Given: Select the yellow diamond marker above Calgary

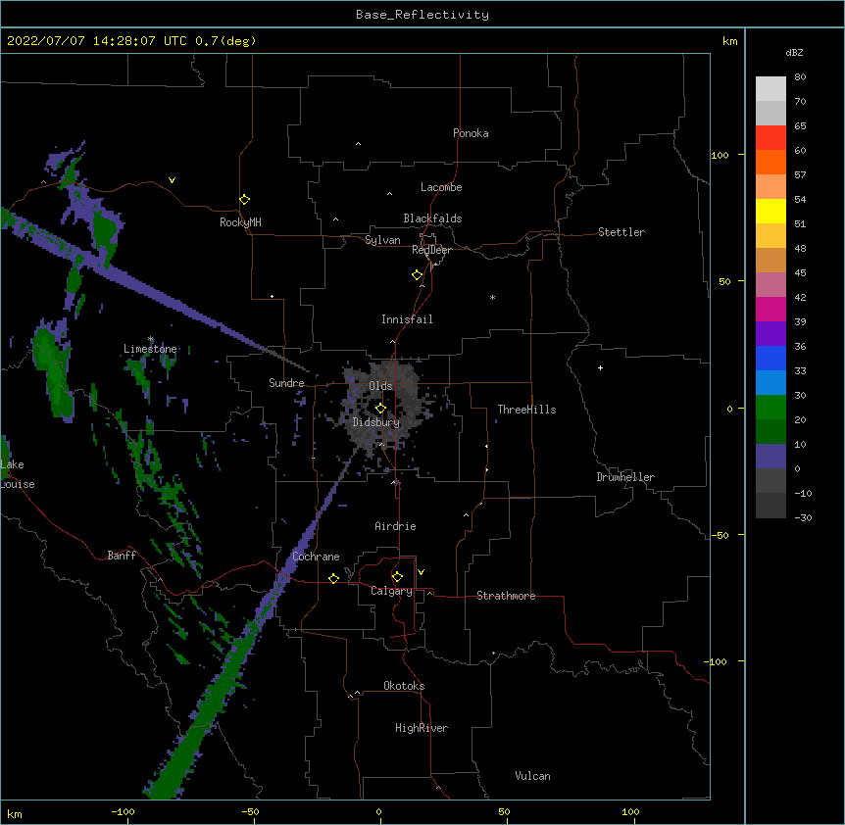Looking at the screenshot, I should click(397, 577).
